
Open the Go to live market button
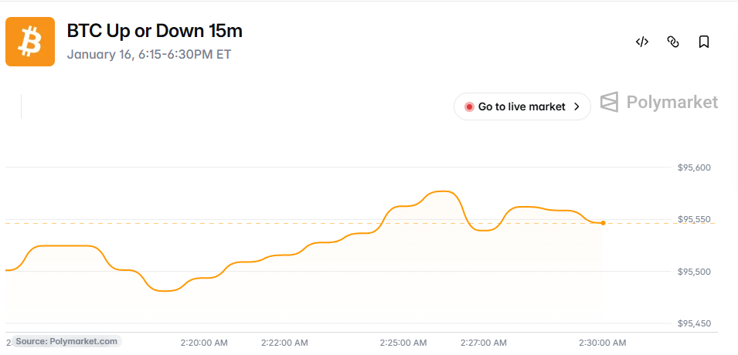[522, 106]
